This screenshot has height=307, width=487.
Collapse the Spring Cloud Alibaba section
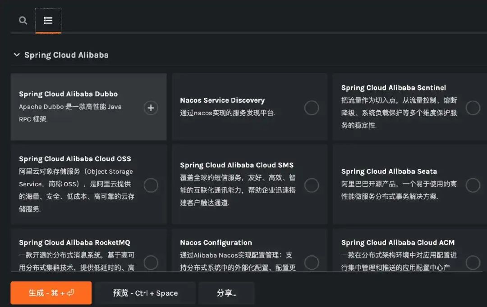click(17, 55)
